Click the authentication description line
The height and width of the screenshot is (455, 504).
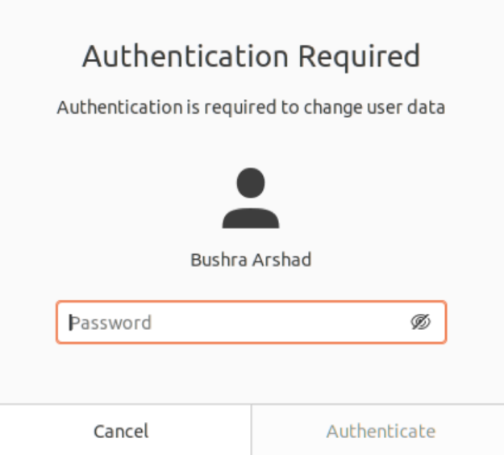(251, 106)
